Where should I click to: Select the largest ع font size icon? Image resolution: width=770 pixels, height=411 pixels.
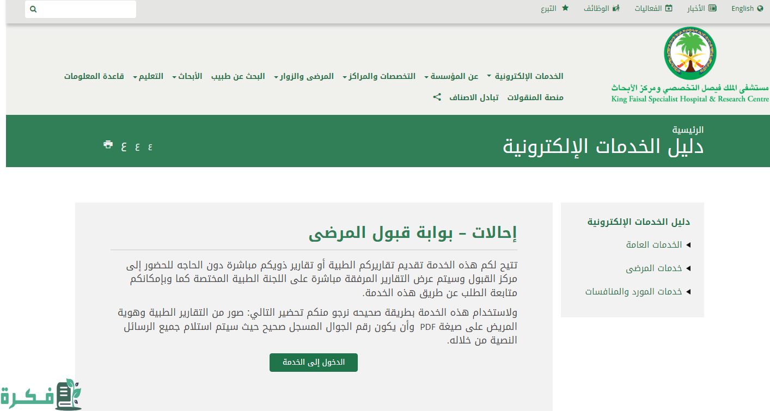pos(124,146)
